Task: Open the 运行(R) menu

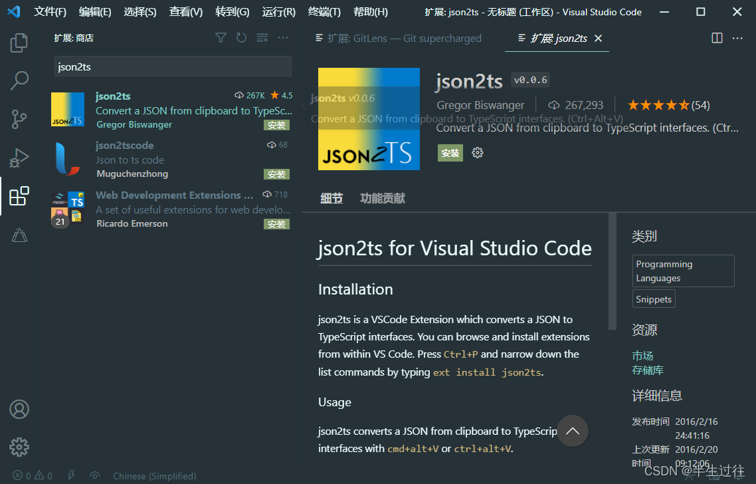Action: [x=278, y=11]
